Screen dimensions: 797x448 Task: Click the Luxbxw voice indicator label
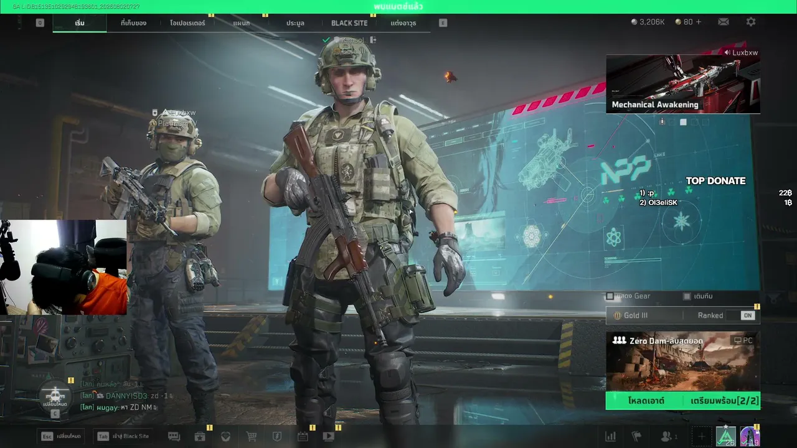coord(741,53)
